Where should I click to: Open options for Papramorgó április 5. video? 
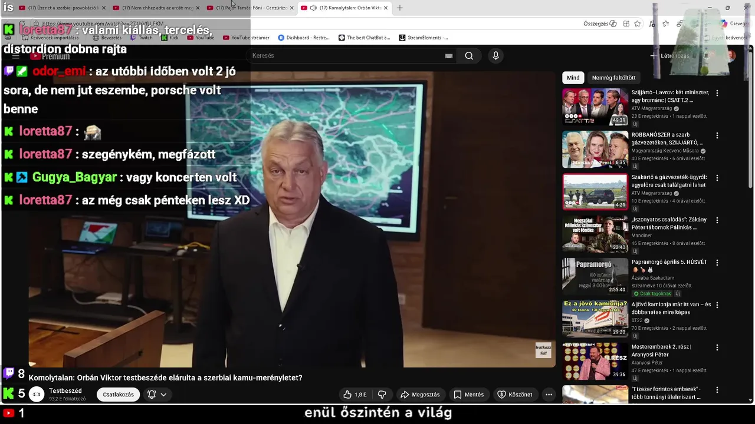coord(717,263)
